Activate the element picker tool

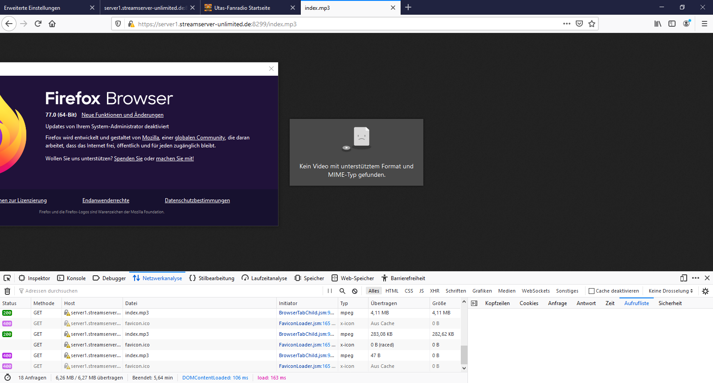(7, 278)
